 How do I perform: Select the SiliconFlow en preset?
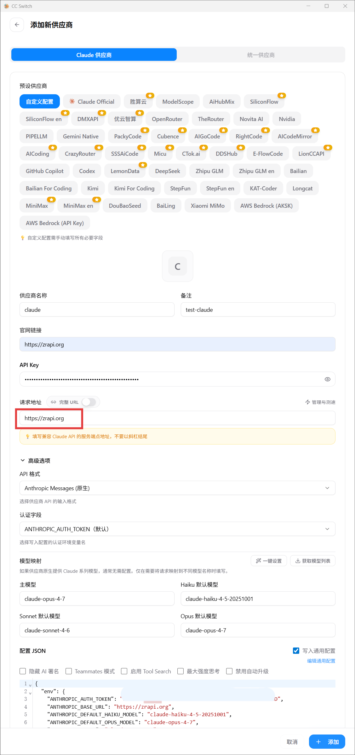click(x=43, y=119)
